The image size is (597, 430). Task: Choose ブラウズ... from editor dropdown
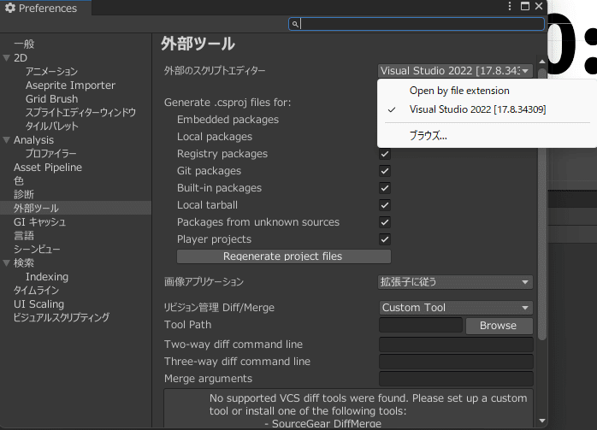coord(428,135)
